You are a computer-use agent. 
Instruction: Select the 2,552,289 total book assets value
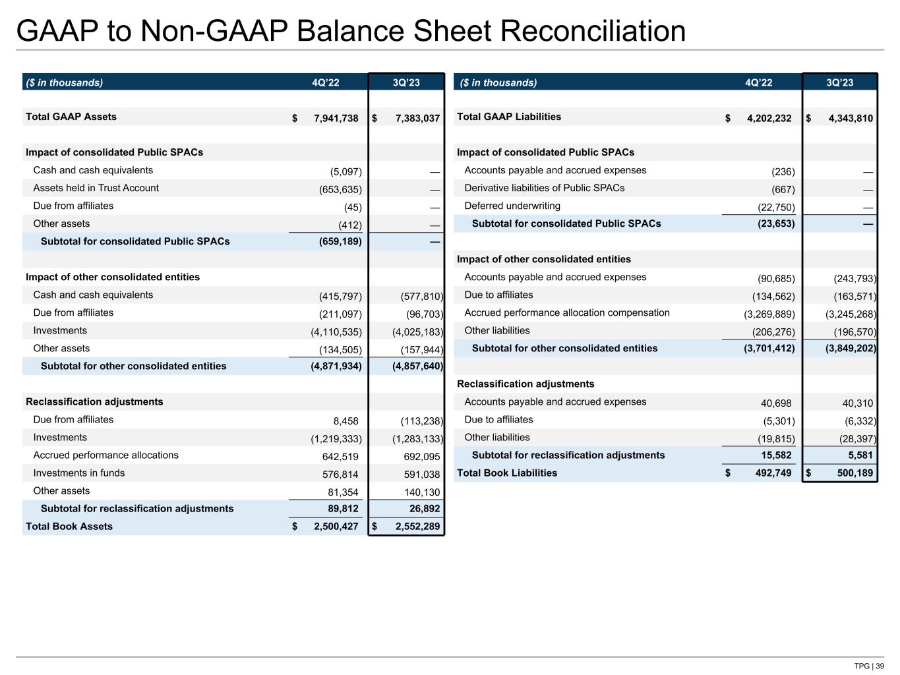pyautogui.click(x=417, y=527)
